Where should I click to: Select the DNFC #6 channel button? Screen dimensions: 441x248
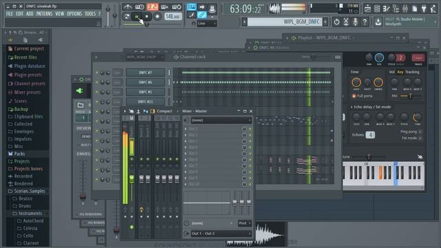pyautogui.click(x=145, y=82)
